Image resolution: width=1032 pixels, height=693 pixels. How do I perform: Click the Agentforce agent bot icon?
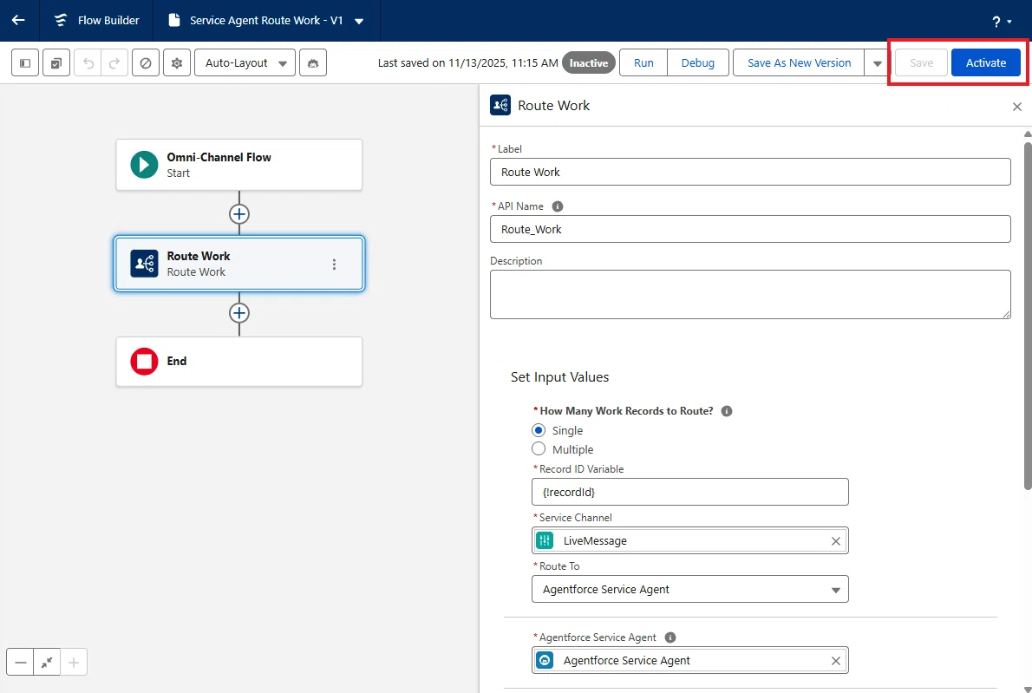(545, 660)
